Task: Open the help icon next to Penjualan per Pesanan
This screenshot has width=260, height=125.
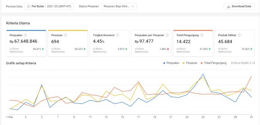Action: pos(167,35)
